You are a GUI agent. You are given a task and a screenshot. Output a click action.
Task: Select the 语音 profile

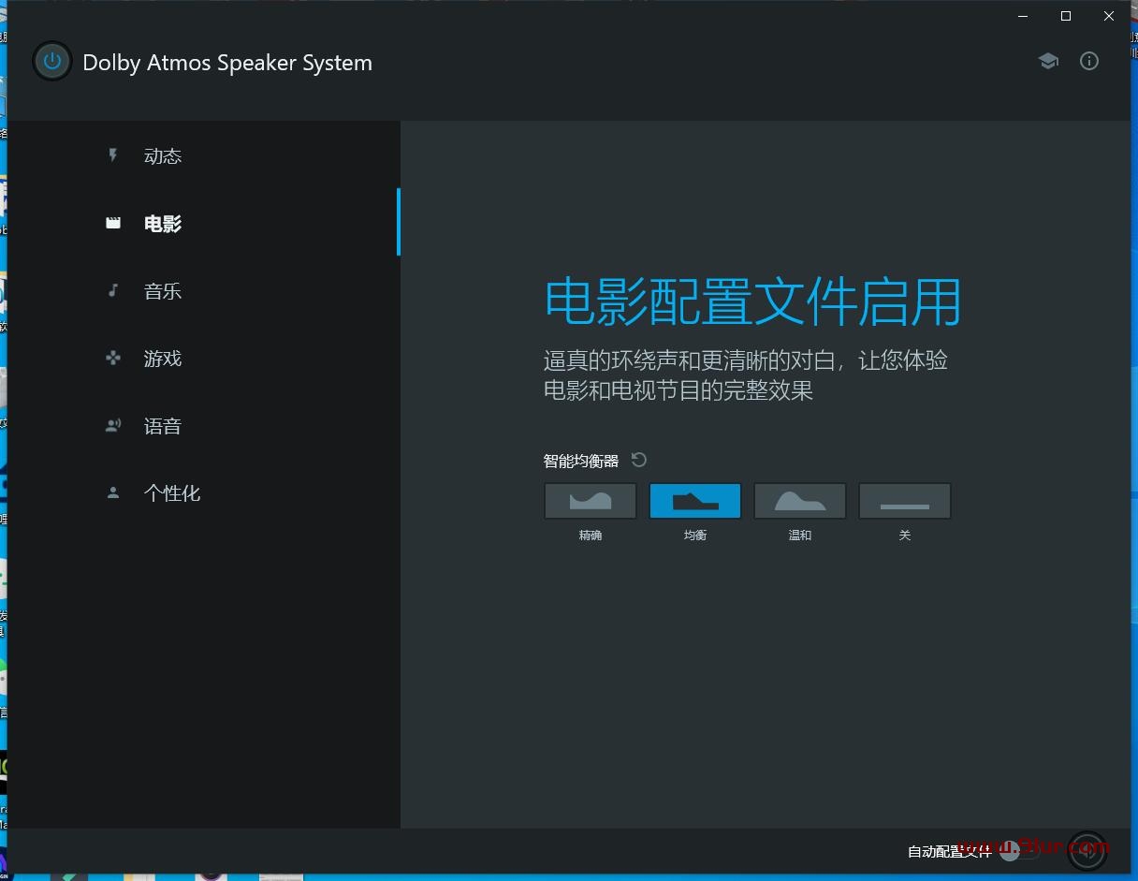204,425
